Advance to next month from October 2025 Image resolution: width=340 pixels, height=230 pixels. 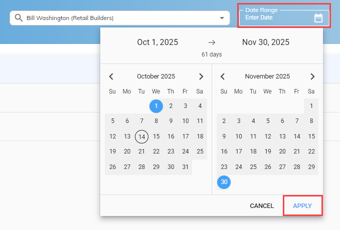201,76
